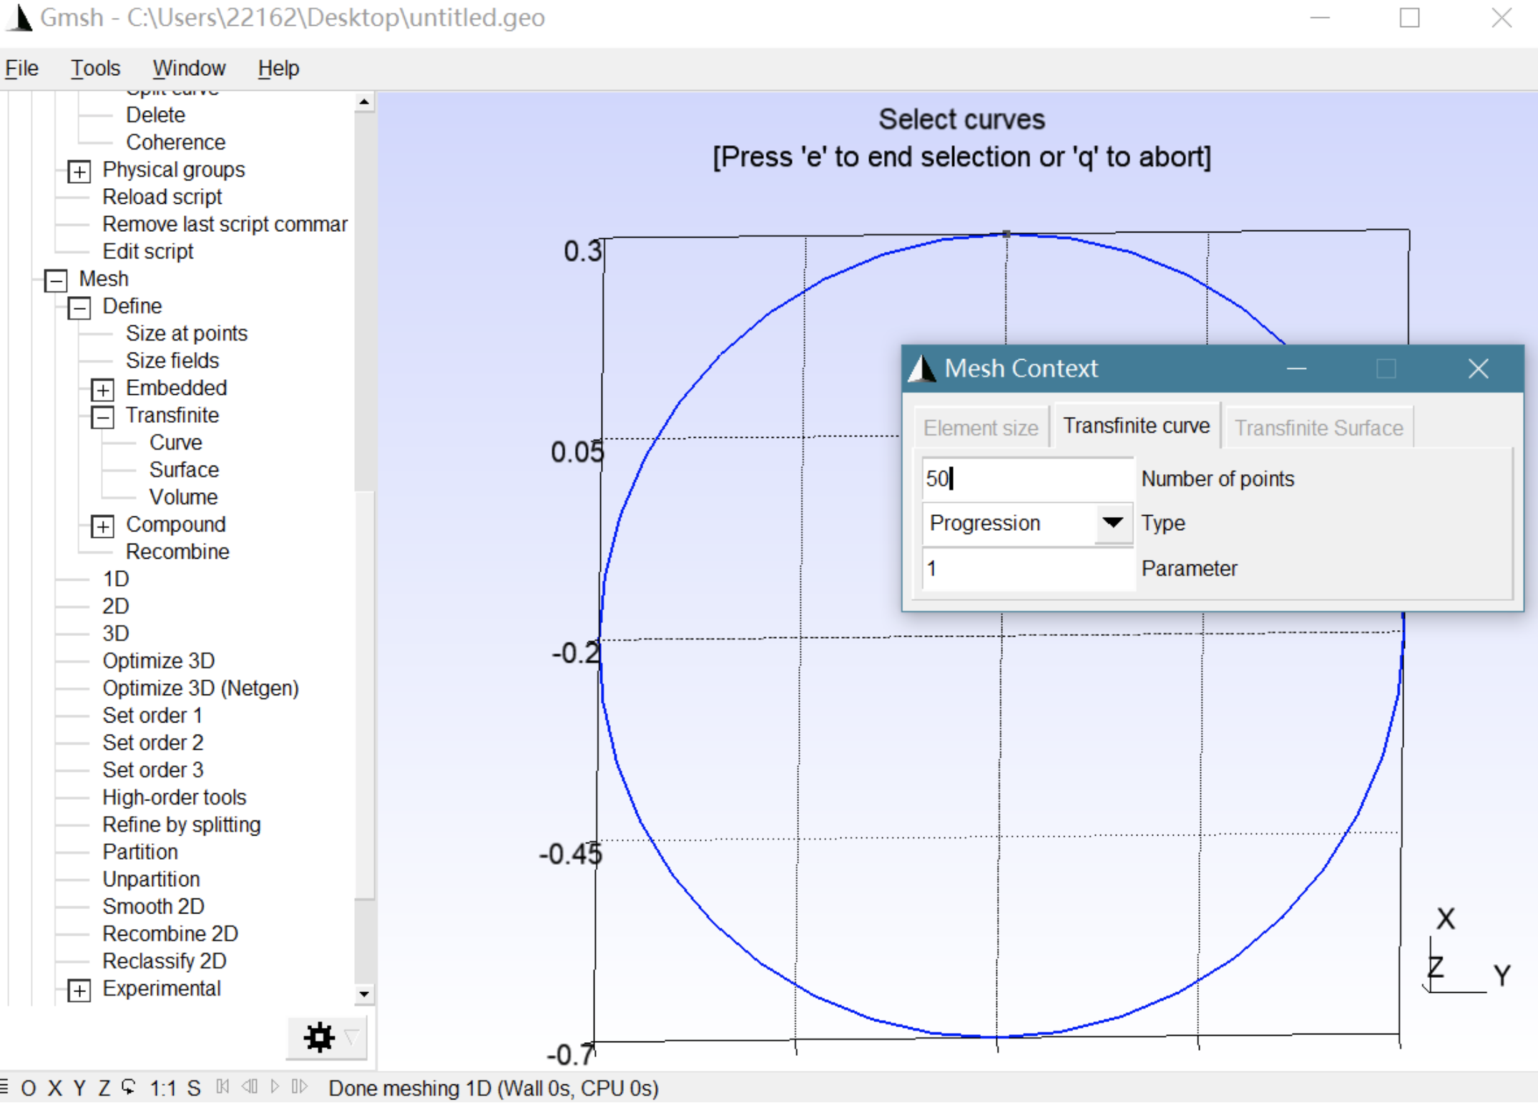Viewport: 1538px width, 1103px height.
Task: Click the O options icon in status bar
Action: click(29, 1088)
